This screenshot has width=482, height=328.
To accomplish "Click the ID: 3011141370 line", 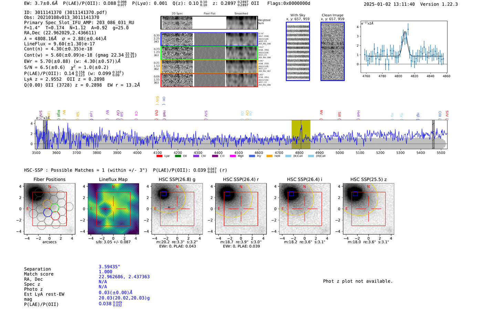I will [65, 12].
